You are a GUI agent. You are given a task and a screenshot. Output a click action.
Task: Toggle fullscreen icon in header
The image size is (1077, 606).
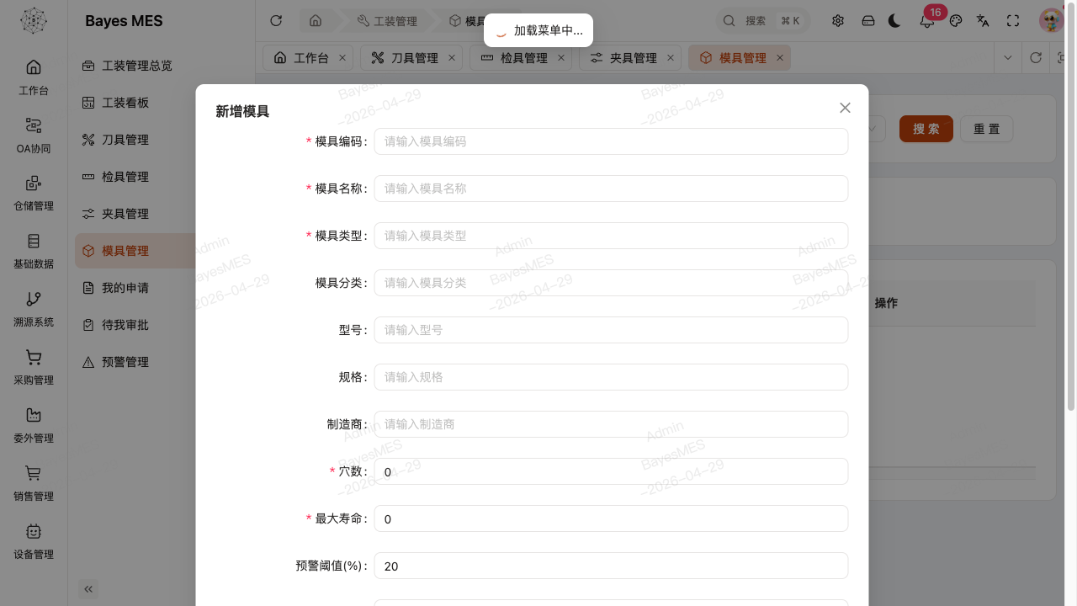[x=1013, y=21]
